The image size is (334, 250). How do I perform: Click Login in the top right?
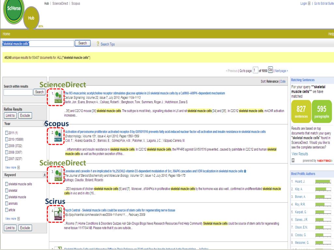[304, 3]
